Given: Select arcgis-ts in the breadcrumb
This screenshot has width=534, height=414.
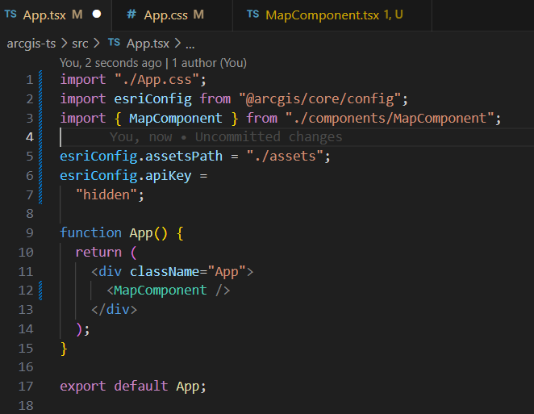Looking at the screenshot, I should click(x=31, y=44).
